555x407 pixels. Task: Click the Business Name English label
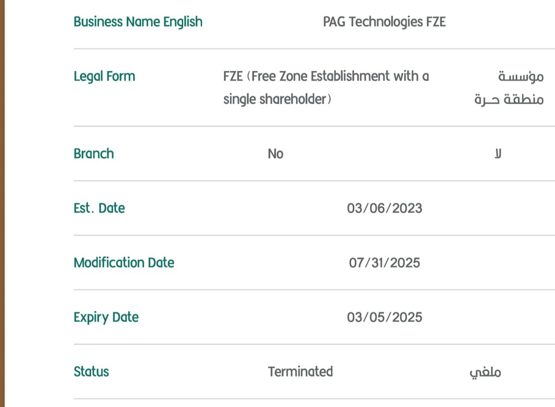click(x=138, y=22)
